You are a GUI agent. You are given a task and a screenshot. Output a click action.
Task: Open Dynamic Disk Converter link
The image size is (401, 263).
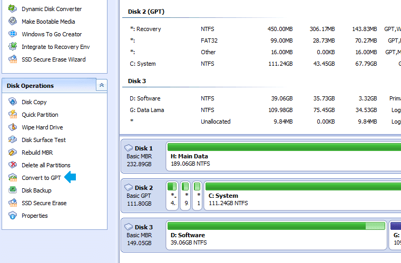(52, 9)
